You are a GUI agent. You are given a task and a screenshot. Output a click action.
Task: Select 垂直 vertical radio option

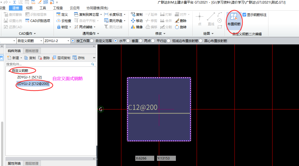128,41
